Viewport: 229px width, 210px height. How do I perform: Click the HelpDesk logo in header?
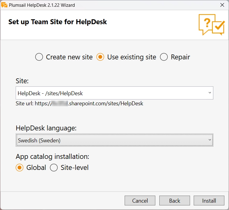coord(212,24)
